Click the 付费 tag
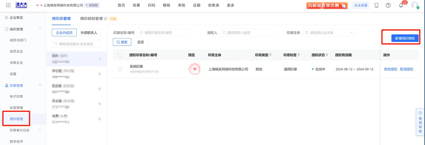Screen dimensions: 425x145 (113, 19)
